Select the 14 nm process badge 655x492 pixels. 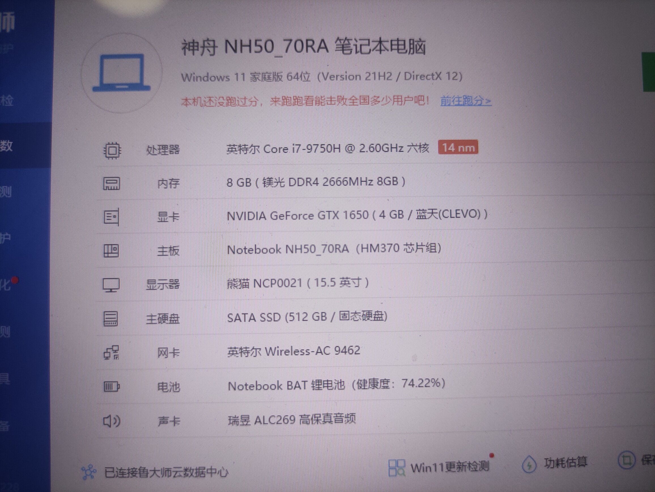coord(458,147)
